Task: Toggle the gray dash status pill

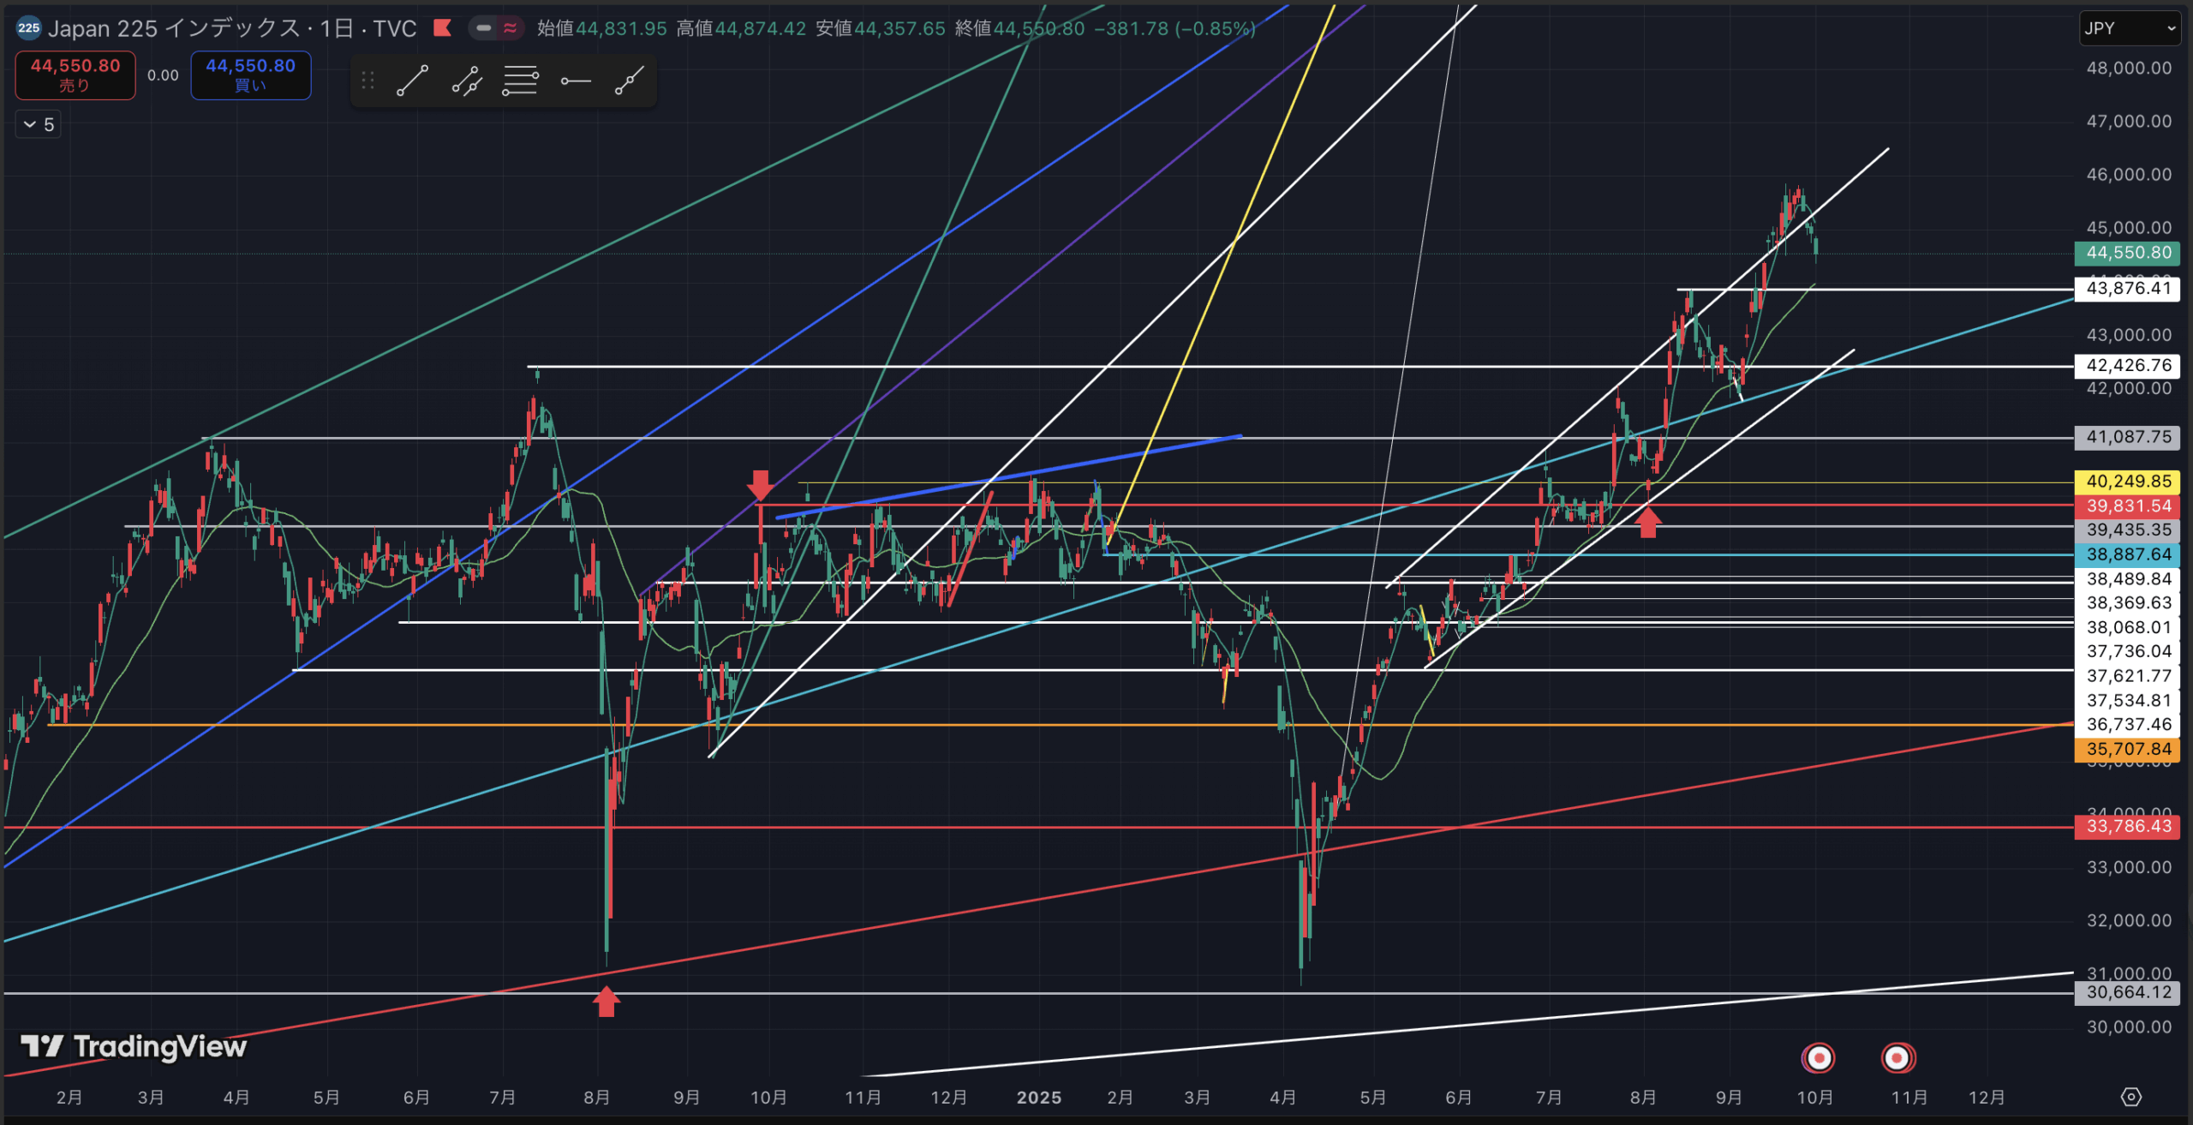Action: (483, 28)
